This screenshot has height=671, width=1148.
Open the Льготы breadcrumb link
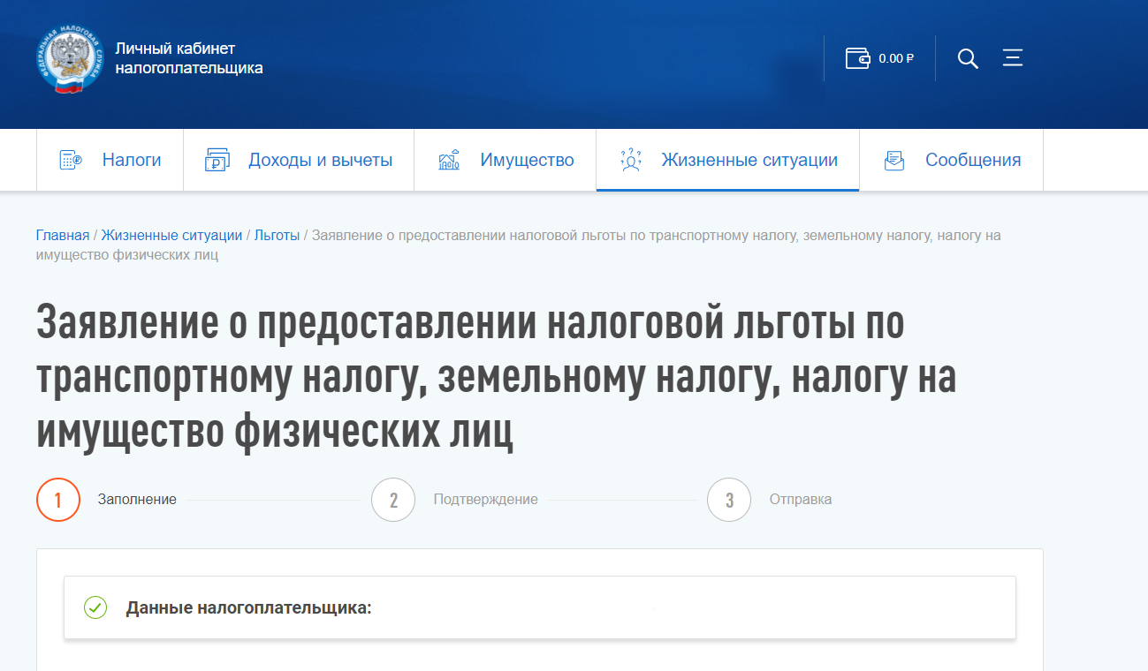277,235
